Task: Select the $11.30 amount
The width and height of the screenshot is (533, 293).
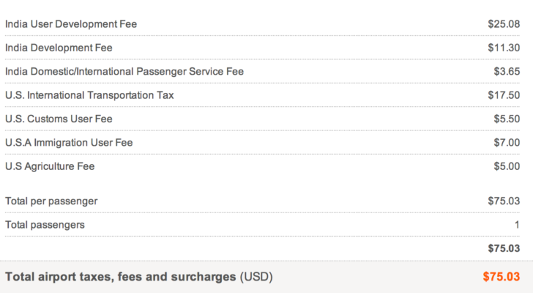Action: [x=504, y=48]
